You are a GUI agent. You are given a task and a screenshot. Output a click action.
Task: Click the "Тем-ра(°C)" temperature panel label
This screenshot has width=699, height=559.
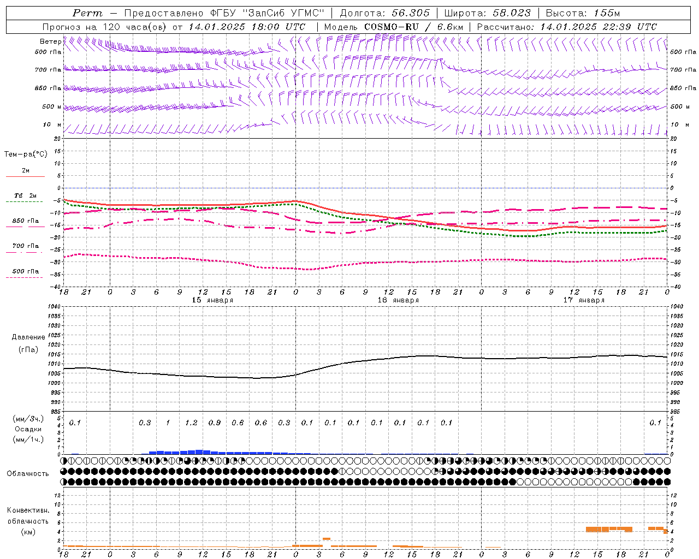click(x=26, y=154)
